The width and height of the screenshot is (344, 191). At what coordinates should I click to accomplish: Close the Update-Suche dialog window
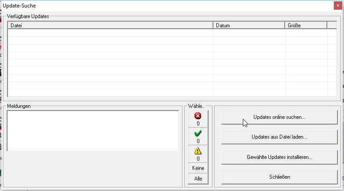pyautogui.click(x=337, y=6)
